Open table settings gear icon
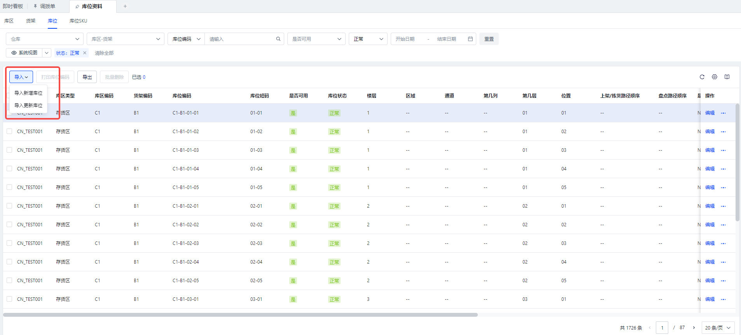Image resolution: width=741 pixels, height=335 pixels. point(714,77)
